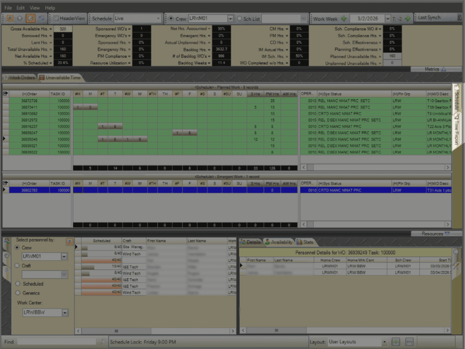Open the Availability tab
The width and height of the screenshot is (465, 349).
[279, 242]
